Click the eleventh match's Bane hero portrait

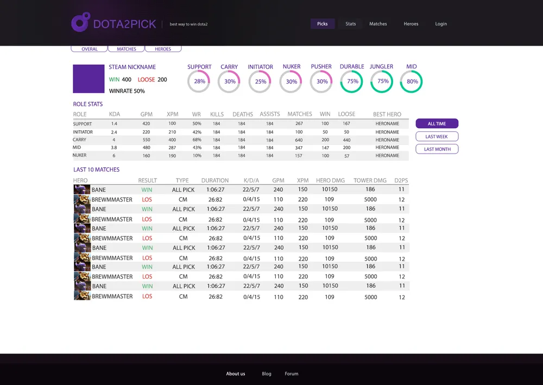click(82, 286)
